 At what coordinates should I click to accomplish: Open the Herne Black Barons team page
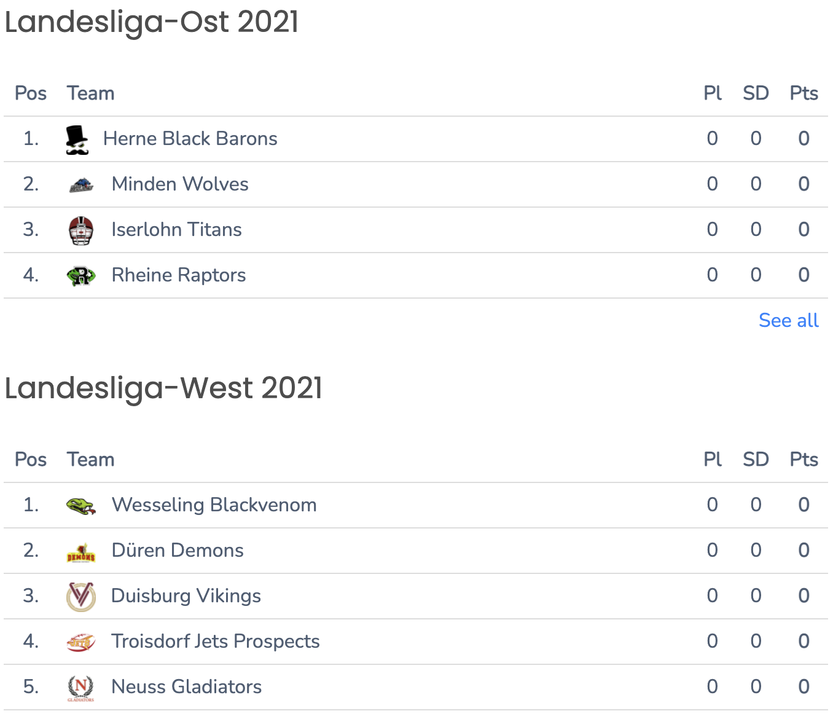[x=190, y=138]
